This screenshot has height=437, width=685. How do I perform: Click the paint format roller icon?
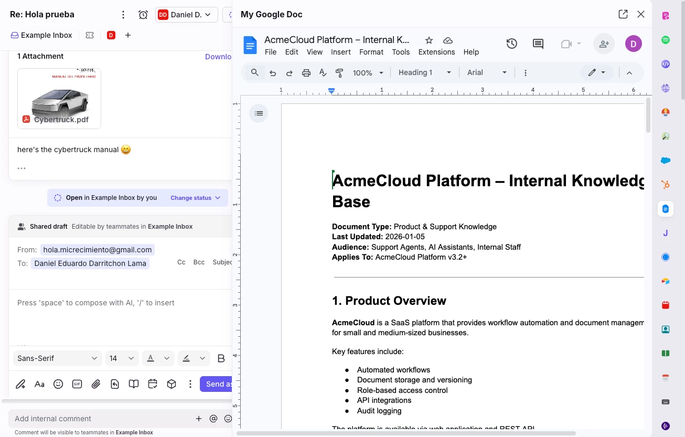(x=339, y=73)
